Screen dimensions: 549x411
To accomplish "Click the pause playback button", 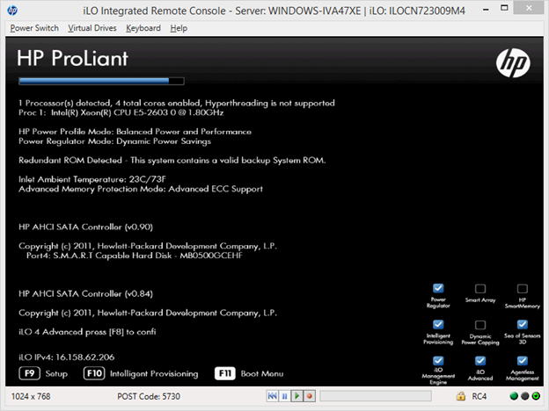I will coord(284,396).
